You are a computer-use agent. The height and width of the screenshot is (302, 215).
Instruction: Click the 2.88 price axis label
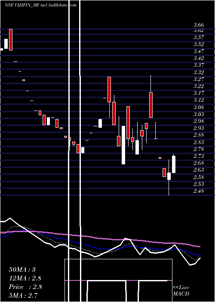coord(199,135)
